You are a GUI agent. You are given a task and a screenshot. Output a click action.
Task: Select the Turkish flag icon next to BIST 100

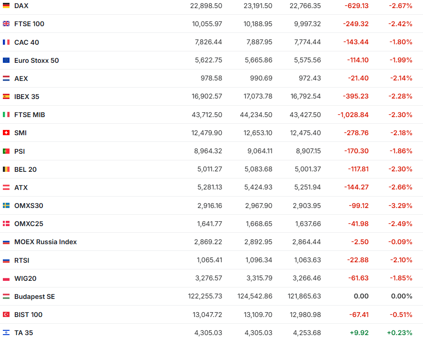6,315
